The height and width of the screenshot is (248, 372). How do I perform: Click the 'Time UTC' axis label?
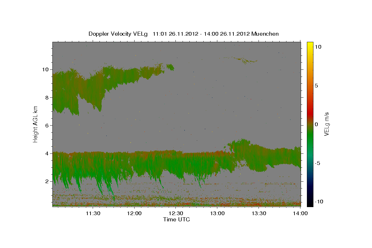click(x=176, y=219)
